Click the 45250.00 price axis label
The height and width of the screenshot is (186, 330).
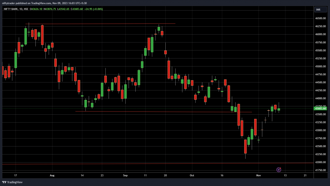(x=320, y=58)
